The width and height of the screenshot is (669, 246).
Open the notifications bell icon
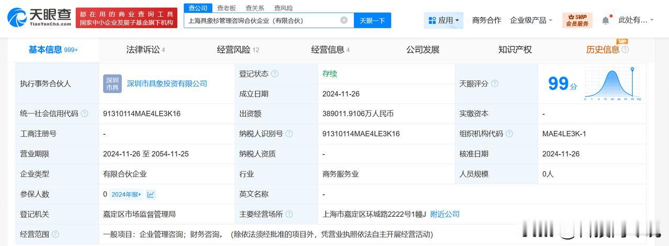606,20
